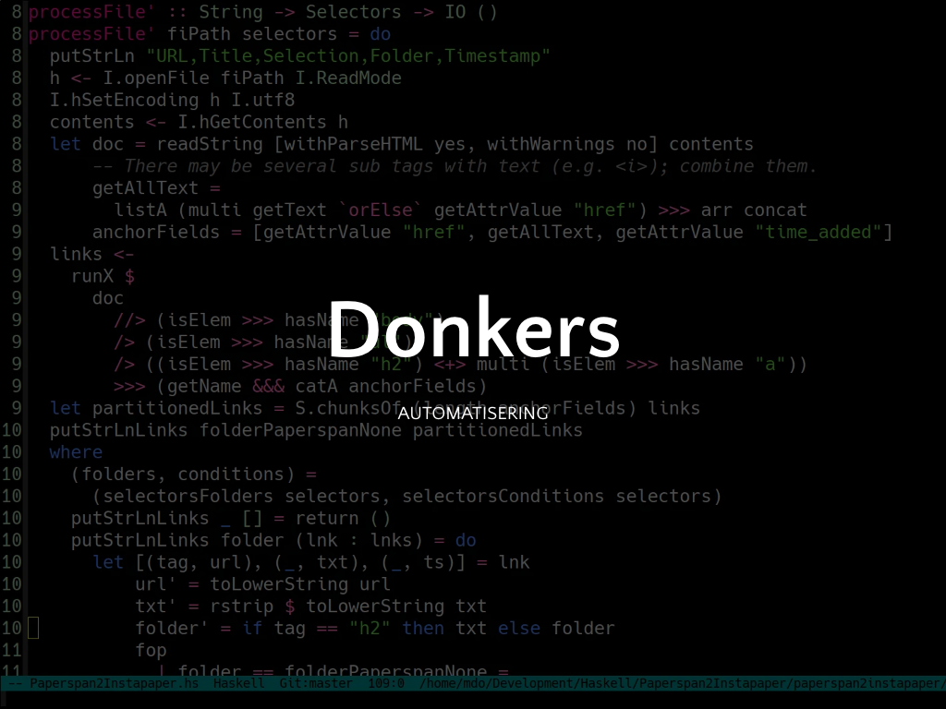The image size is (946, 709).
Task: Click the where keyword
Action: (x=76, y=452)
